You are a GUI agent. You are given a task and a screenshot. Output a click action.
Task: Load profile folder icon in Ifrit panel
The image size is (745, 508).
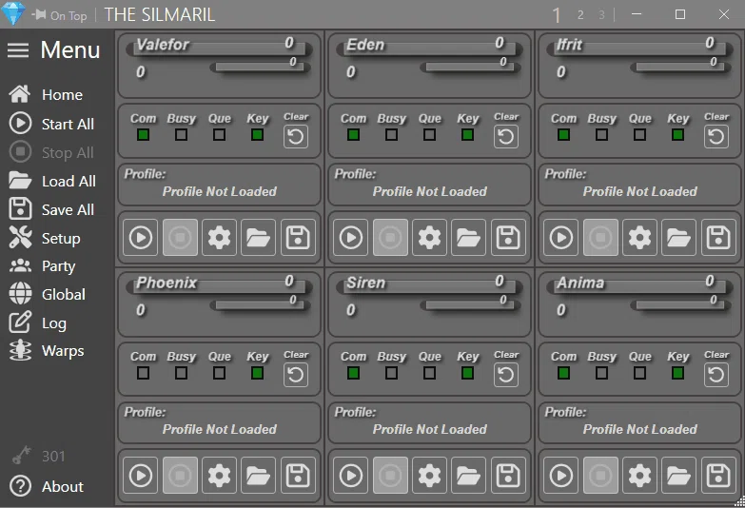pos(679,237)
